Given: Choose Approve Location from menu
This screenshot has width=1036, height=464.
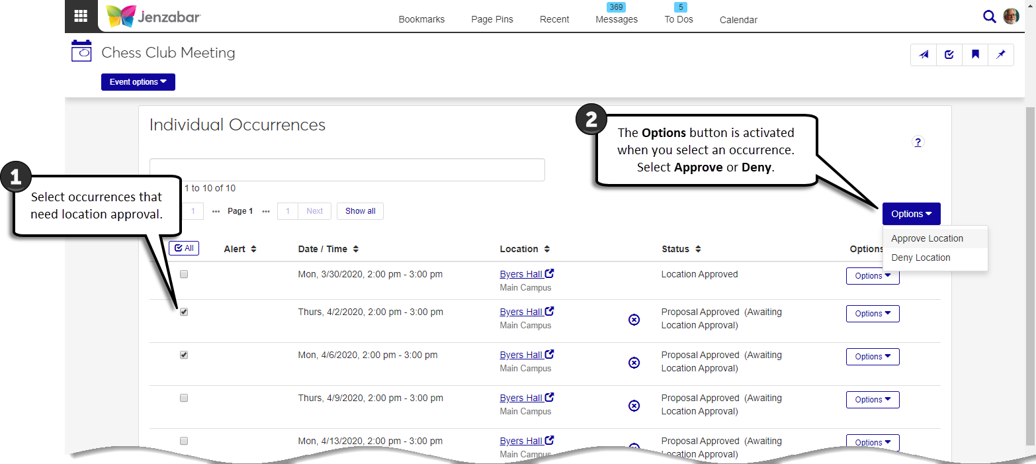Looking at the screenshot, I should [927, 238].
